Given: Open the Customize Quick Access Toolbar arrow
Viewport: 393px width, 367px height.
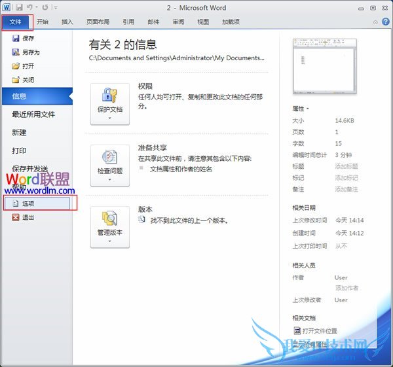Looking at the screenshot, I should tap(56, 7).
